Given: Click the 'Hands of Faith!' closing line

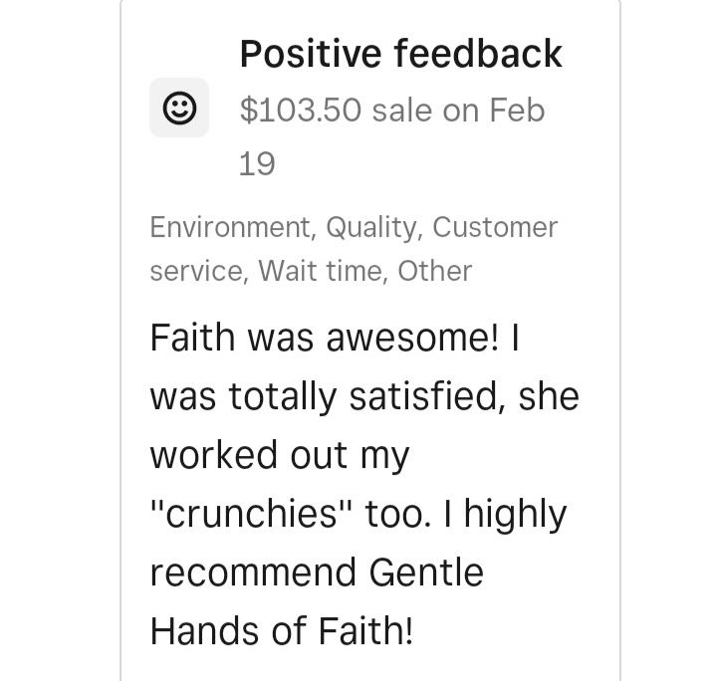Looking at the screenshot, I should tap(282, 631).
